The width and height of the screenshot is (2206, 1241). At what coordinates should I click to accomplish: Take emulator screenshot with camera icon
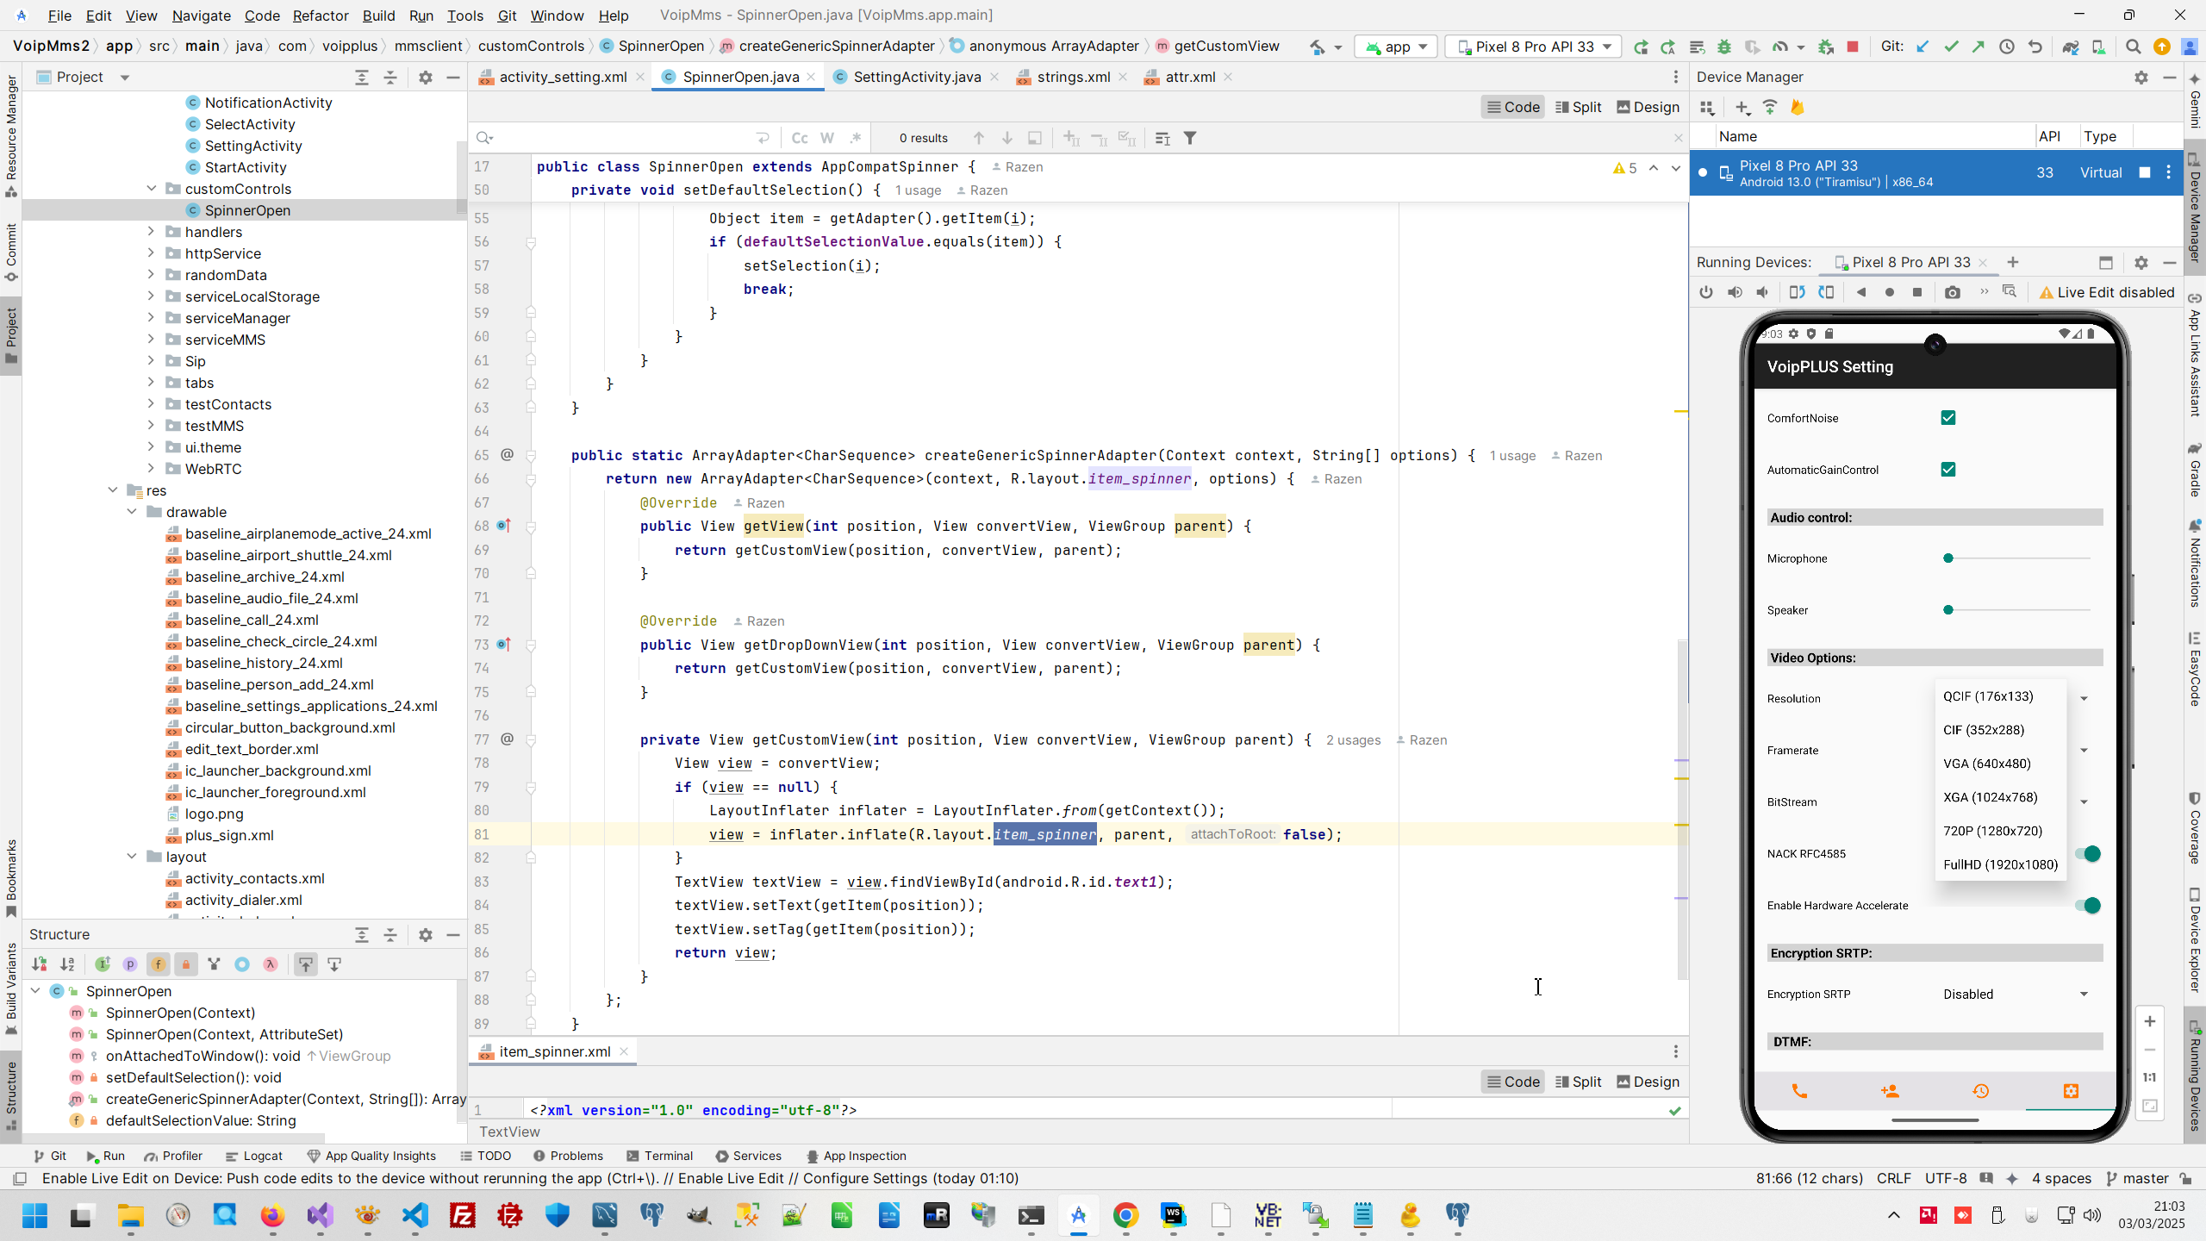click(x=1952, y=293)
